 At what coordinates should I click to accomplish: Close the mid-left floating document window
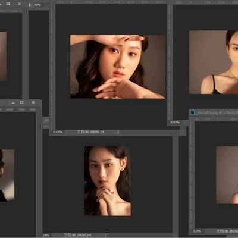point(33,102)
